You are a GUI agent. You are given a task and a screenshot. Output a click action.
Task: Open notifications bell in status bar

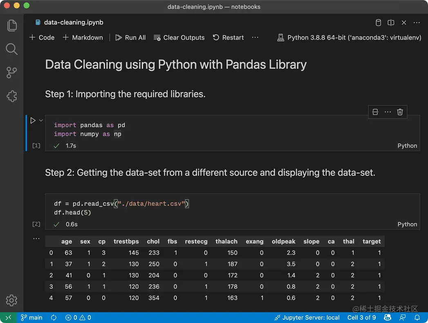[x=417, y=318]
